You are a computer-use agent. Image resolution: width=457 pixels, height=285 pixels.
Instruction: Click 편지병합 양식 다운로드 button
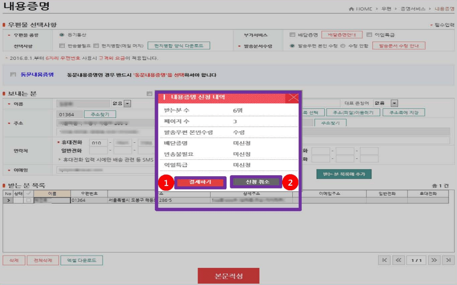[179, 46]
